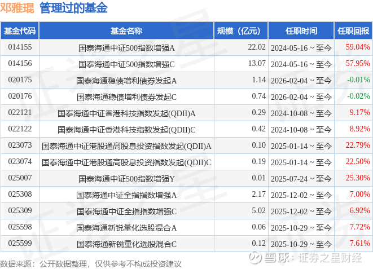Click the 任职时间 column header
373x269 pixels.
click(x=301, y=30)
